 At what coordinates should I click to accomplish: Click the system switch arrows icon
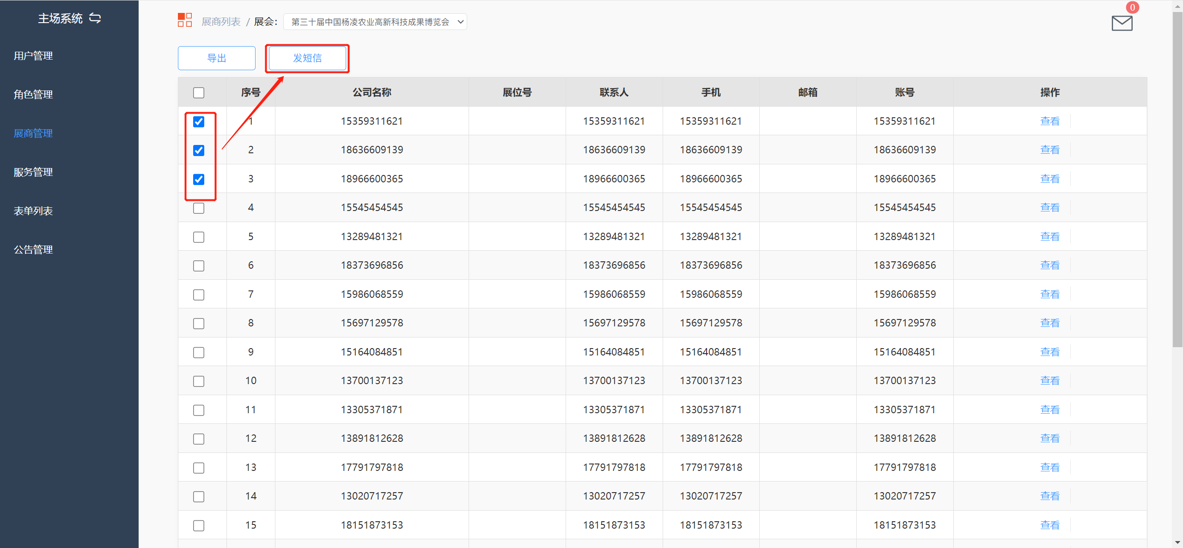[x=95, y=18]
